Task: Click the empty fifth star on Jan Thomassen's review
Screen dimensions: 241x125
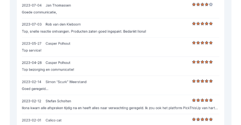Action: [x=211, y=5]
